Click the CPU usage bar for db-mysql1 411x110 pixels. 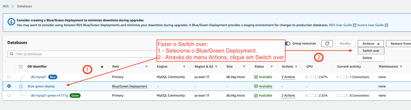tap(312, 77)
